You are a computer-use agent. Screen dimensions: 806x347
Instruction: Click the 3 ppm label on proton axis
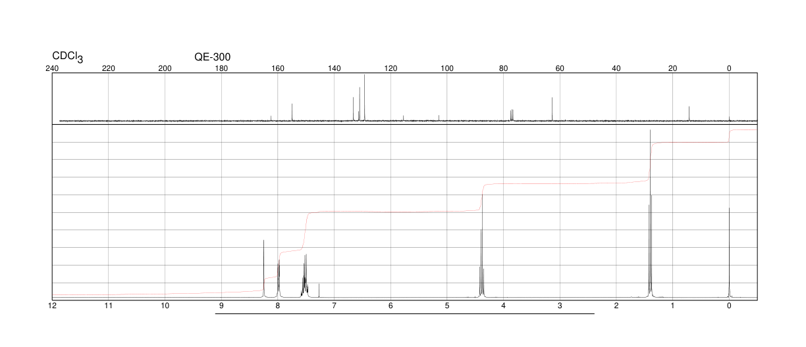click(x=560, y=306)
